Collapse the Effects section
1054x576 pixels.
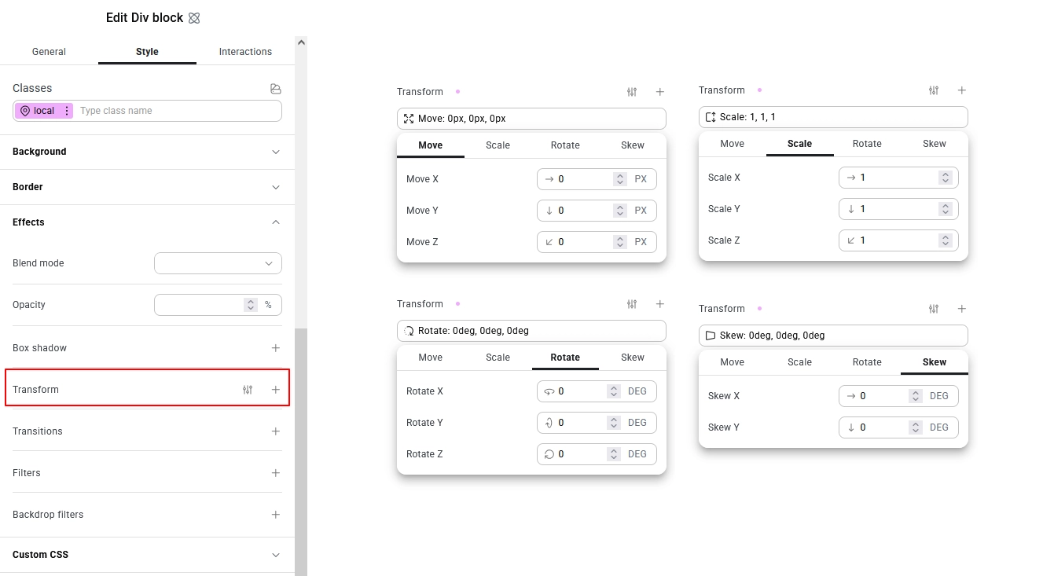tap(276, 222)
